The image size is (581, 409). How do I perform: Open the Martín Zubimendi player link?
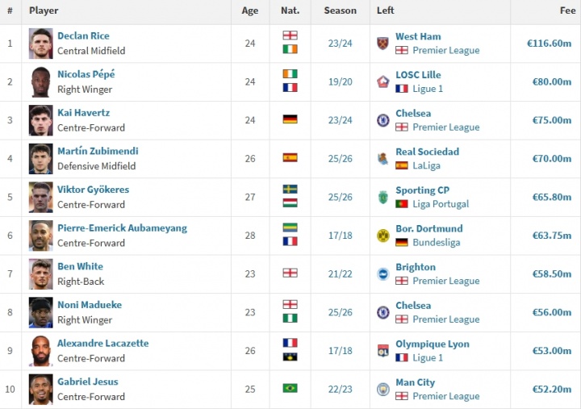(98, 151)
